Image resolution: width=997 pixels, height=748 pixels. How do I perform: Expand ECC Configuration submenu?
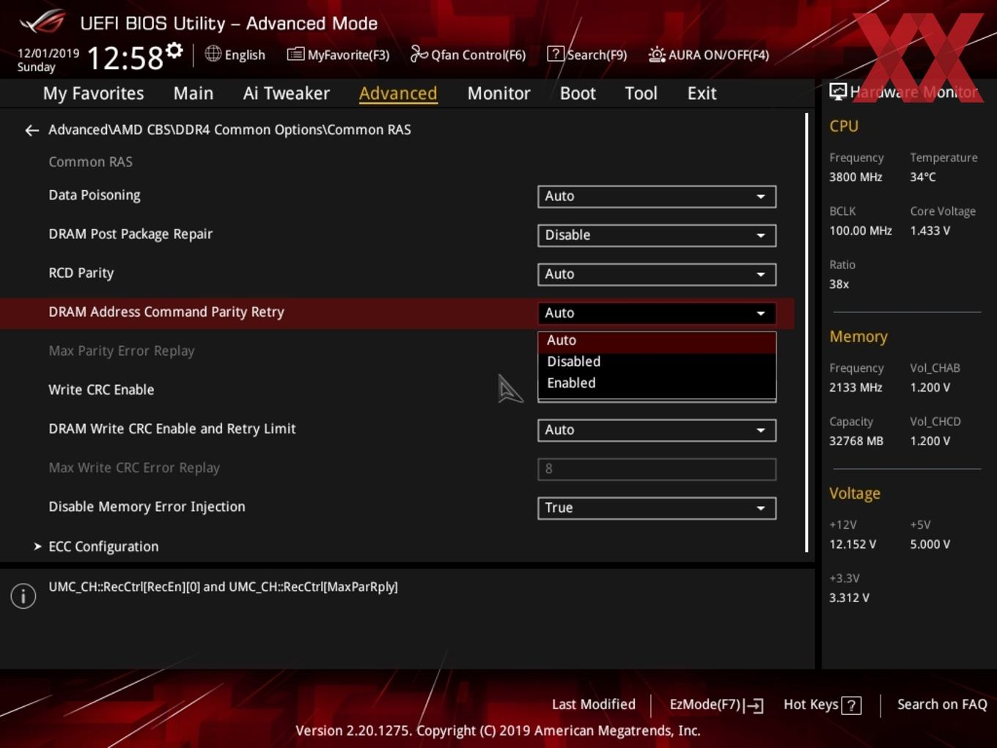click(103, 546)
